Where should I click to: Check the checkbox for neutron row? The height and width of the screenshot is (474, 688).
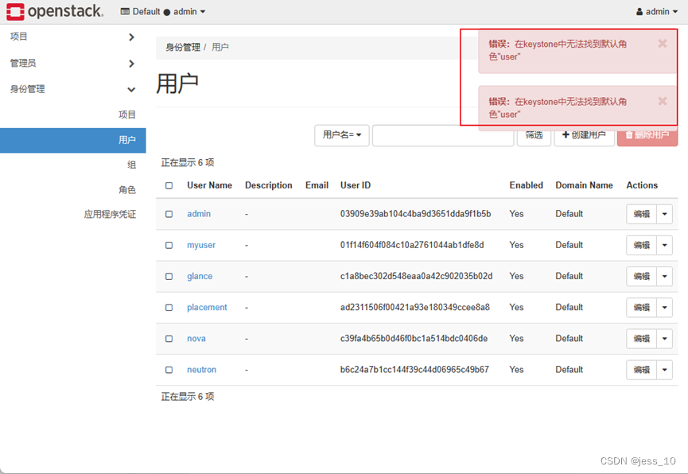(169, 369)
